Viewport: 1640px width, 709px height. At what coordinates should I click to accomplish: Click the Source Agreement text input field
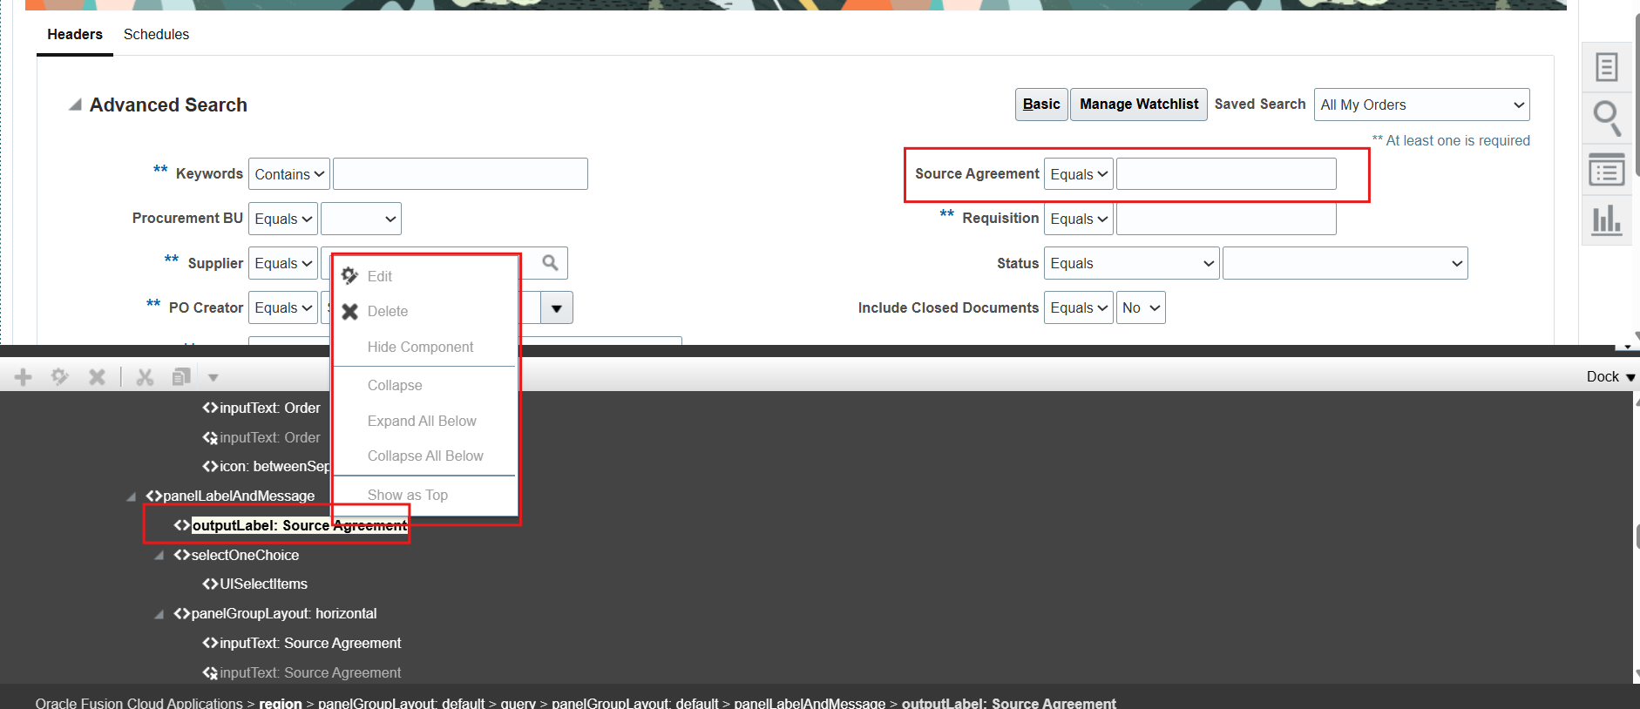click(1226, 174)
